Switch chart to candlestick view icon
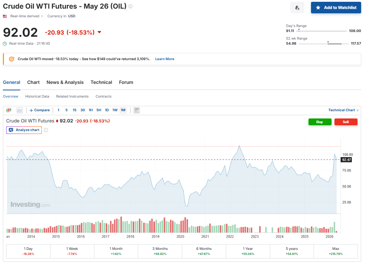Image resolution: width=368 pixels, height=265 pixels. click(9, 110)
